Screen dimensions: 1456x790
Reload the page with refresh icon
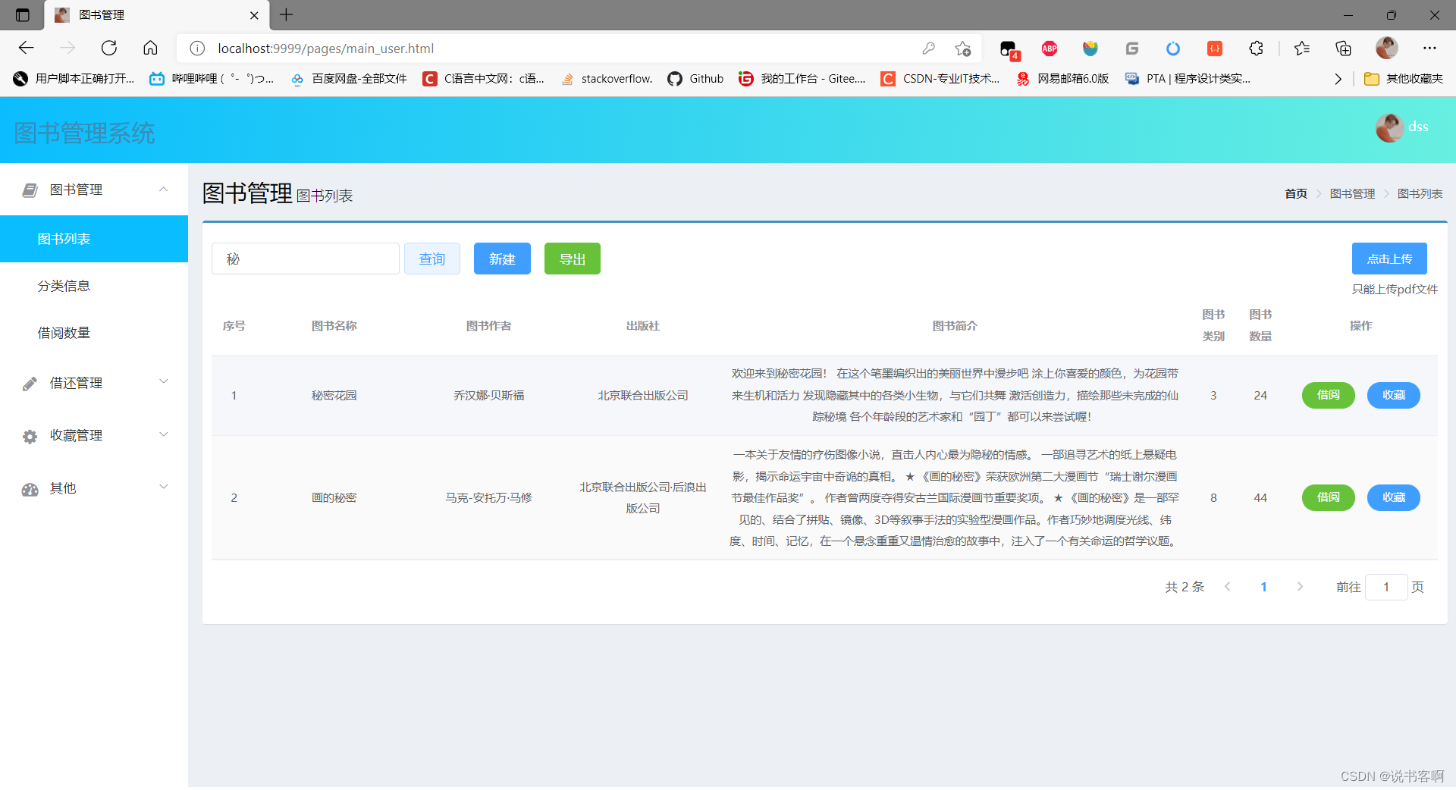pos(109,49)
